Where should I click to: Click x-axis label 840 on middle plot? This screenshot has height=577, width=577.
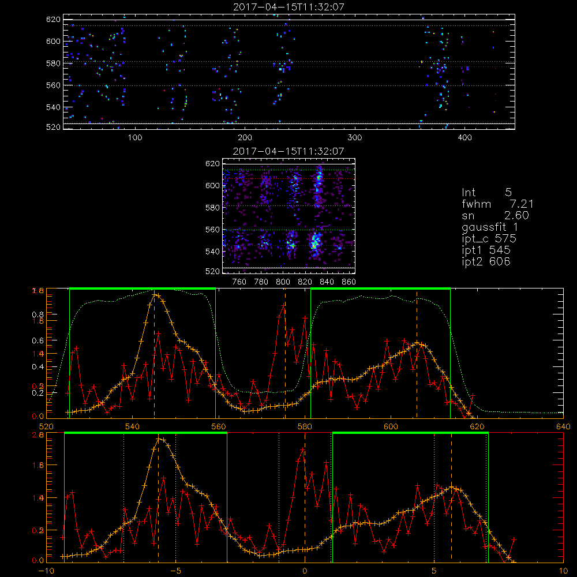pos(327,282)
